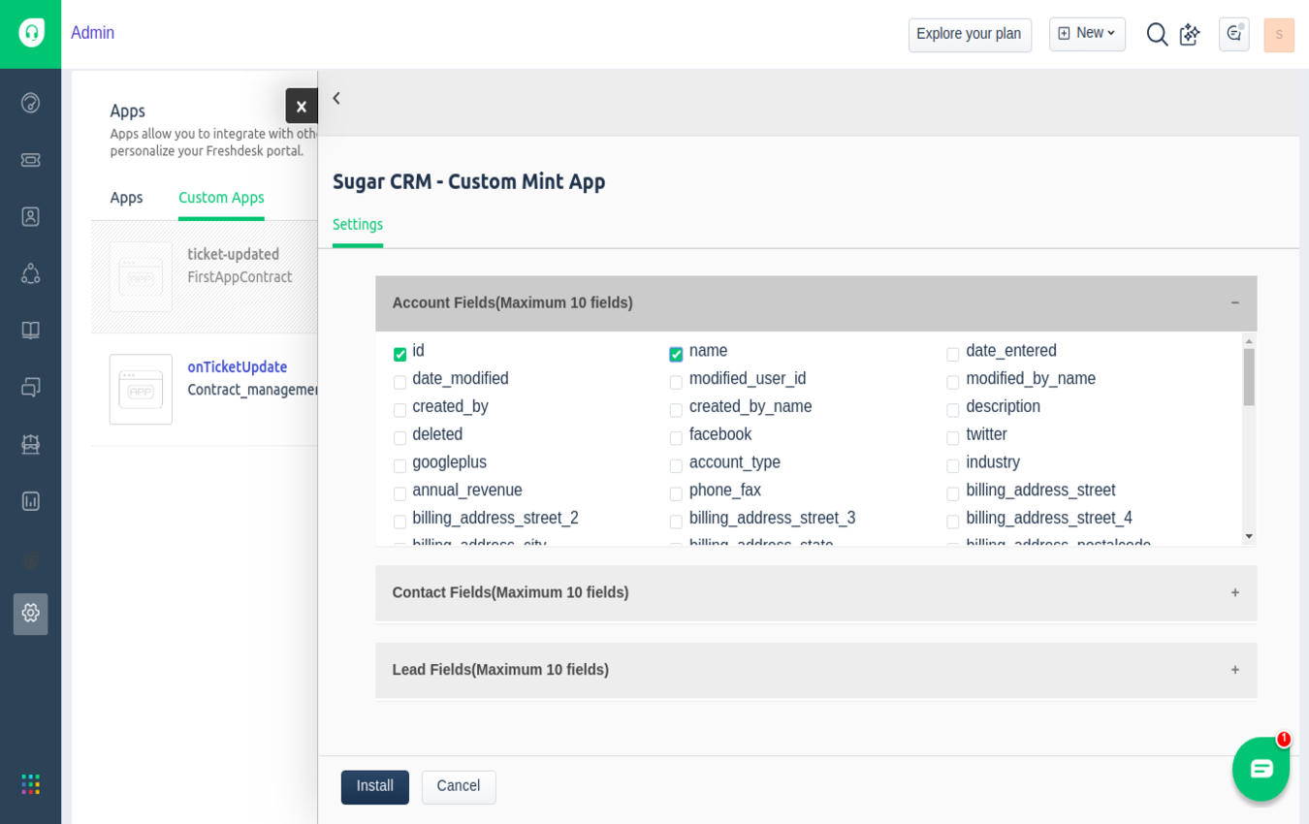Open the New dropdown menu
This screenshot has width=1309, height=824.
click(1087, 34)
